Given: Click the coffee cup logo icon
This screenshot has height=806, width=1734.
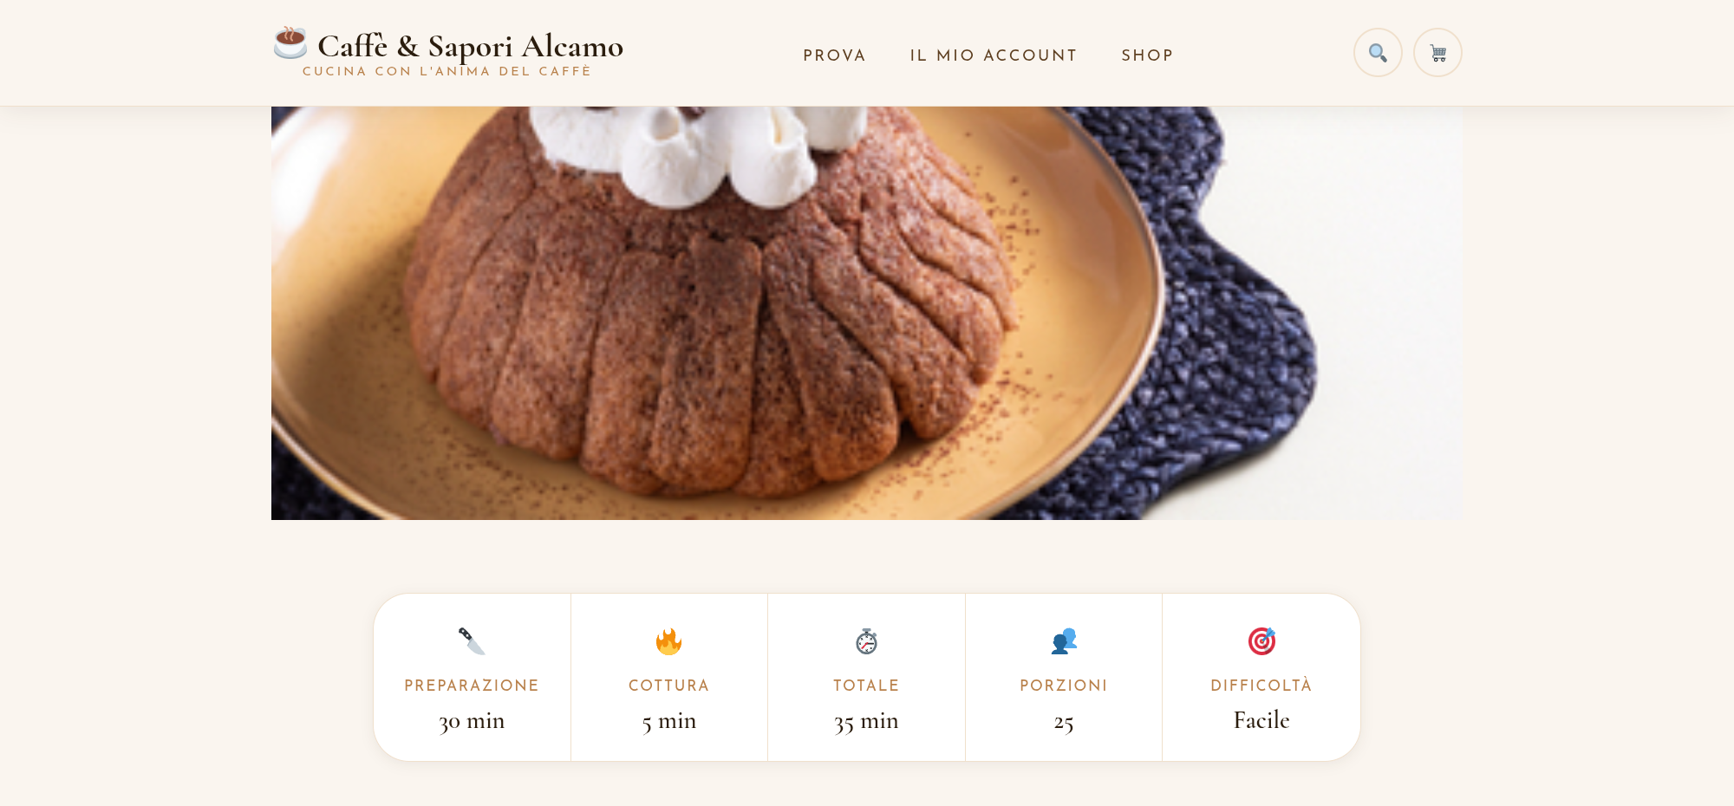Looking at the screenshot, I should (x=290, y=42).
